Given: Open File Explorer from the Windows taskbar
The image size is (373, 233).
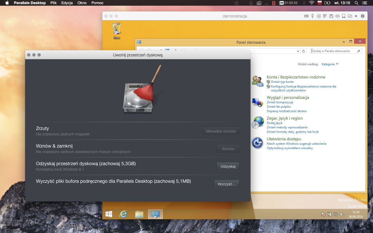Looking at the screenshot, I should pos(139,214).
